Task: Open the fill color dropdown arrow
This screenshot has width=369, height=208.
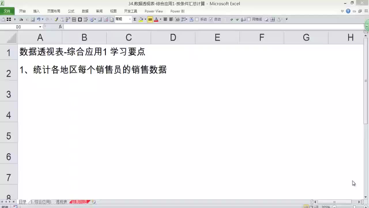Action: click(145, 19)
